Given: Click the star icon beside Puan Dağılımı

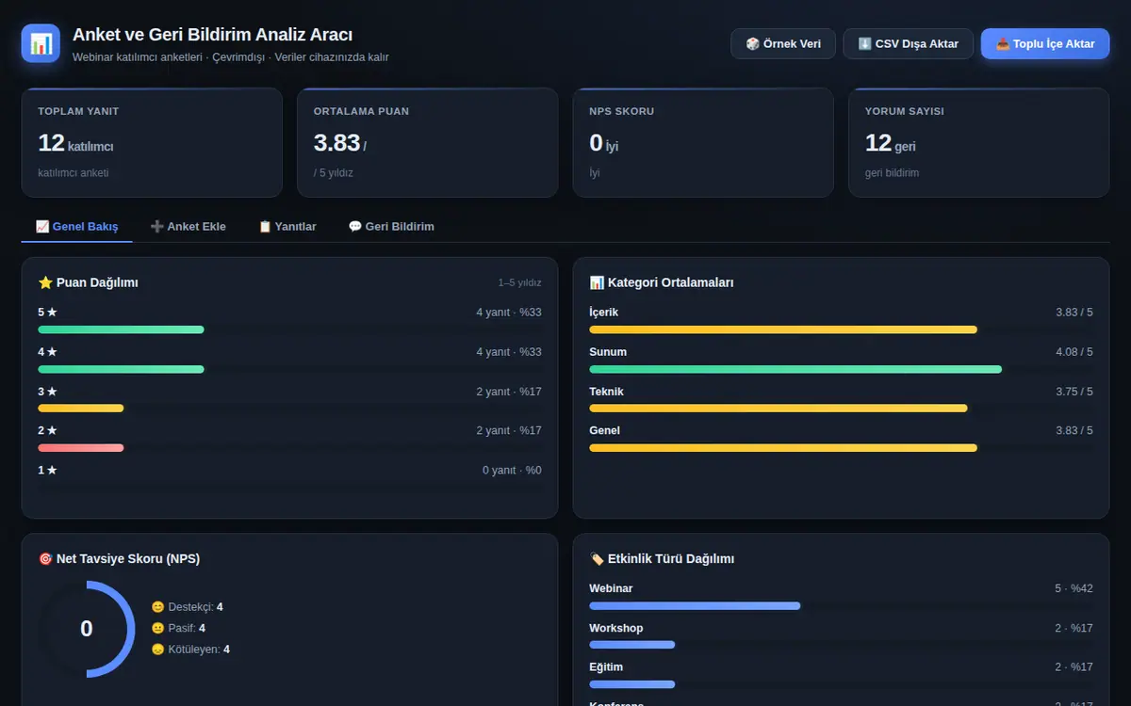Looking at the screenshot, I should click(45, 282).
